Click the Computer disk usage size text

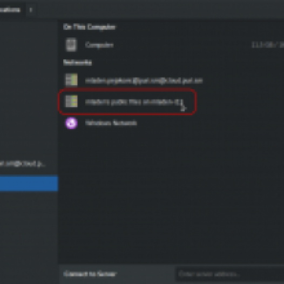[268, 45]
